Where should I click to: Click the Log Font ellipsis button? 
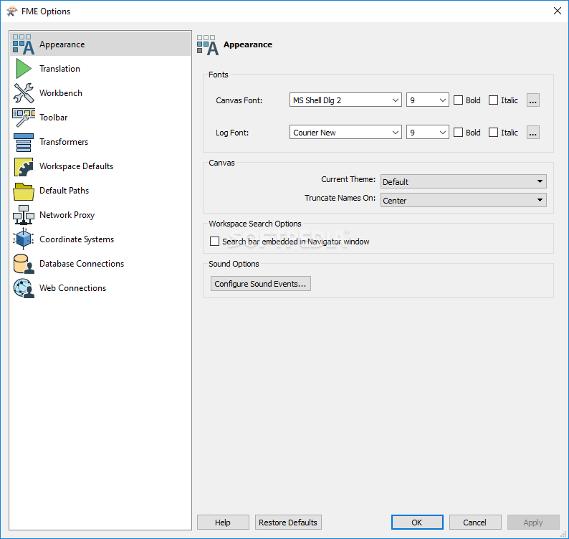tap(532, 133)
